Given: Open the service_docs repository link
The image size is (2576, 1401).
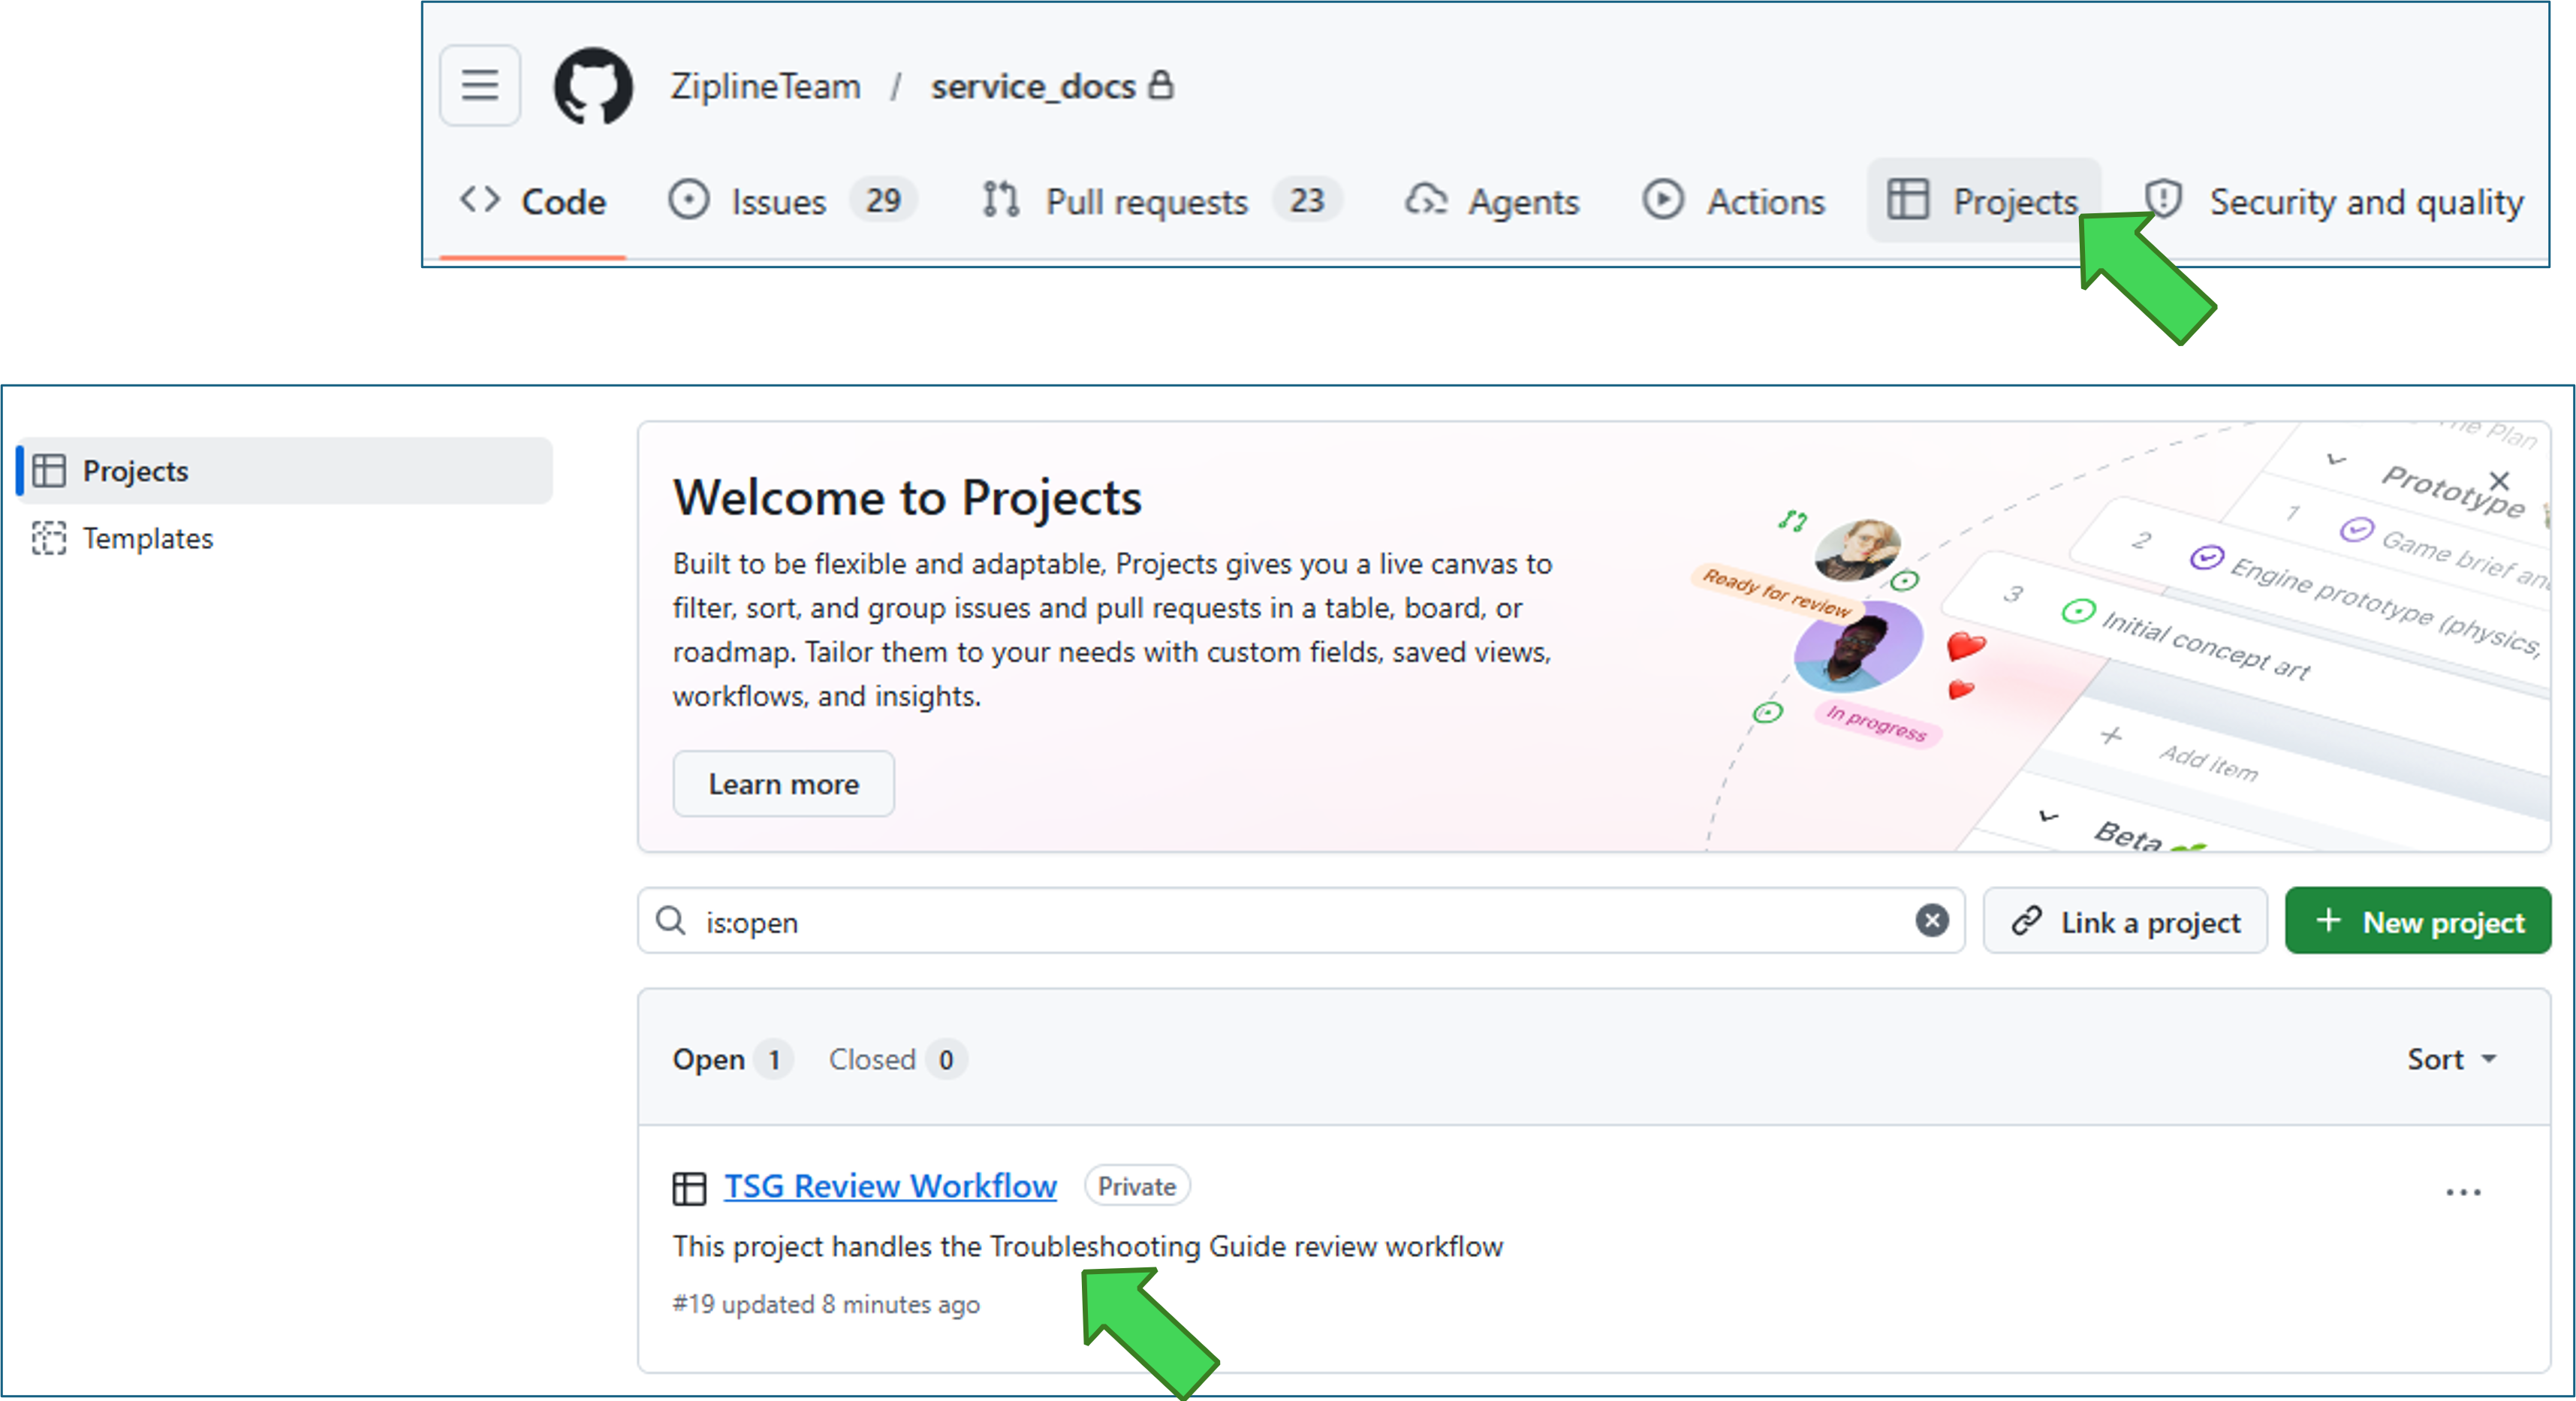Looking at the screenshot, I should pyautogui.click(x=1032, y=86).
